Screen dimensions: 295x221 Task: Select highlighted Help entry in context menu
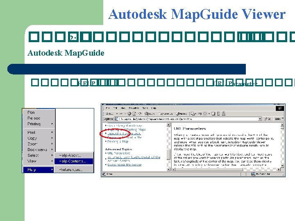point(39,170)
